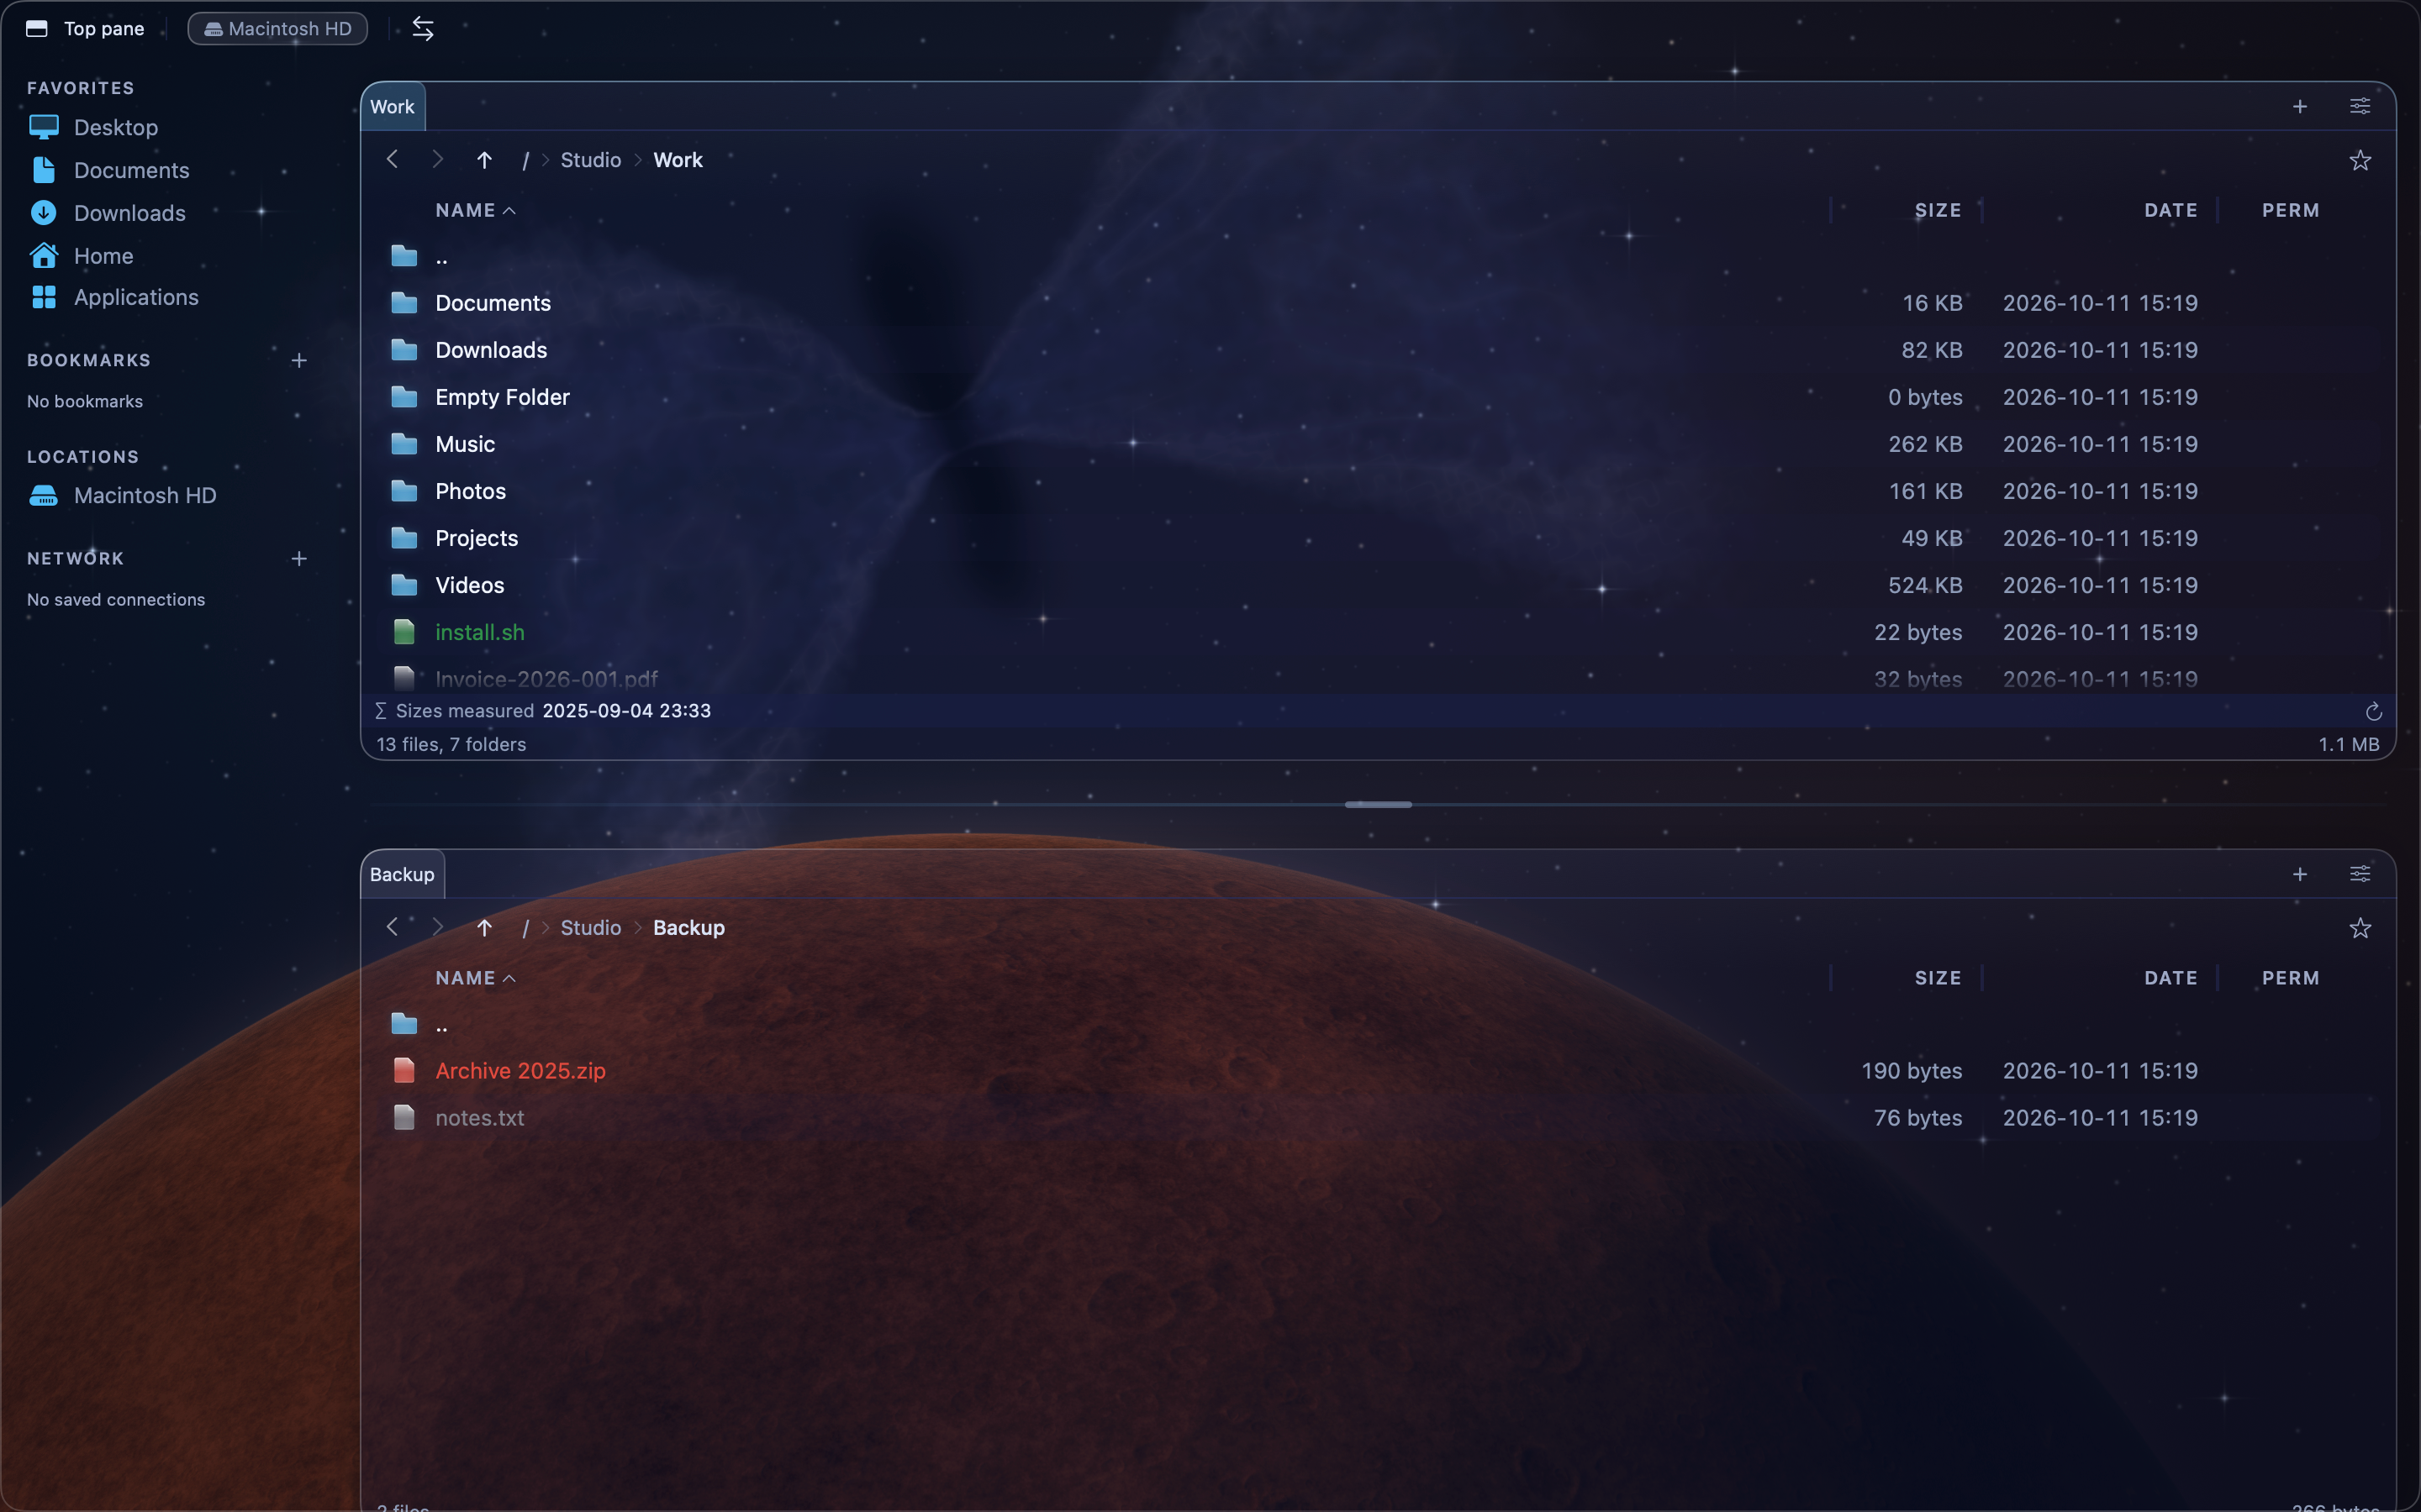Switch to the Work tab

(393, 107)
